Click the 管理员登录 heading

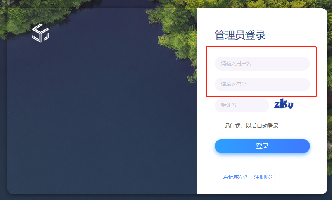click(x=240, y=35)
